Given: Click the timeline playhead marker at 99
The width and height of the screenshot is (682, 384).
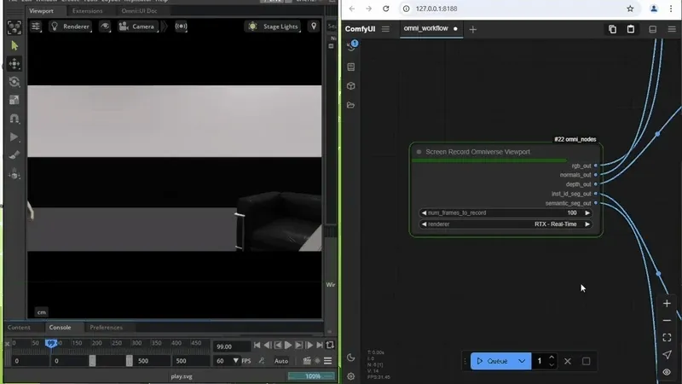Looking at the screenshot, I should pos(51,343).
